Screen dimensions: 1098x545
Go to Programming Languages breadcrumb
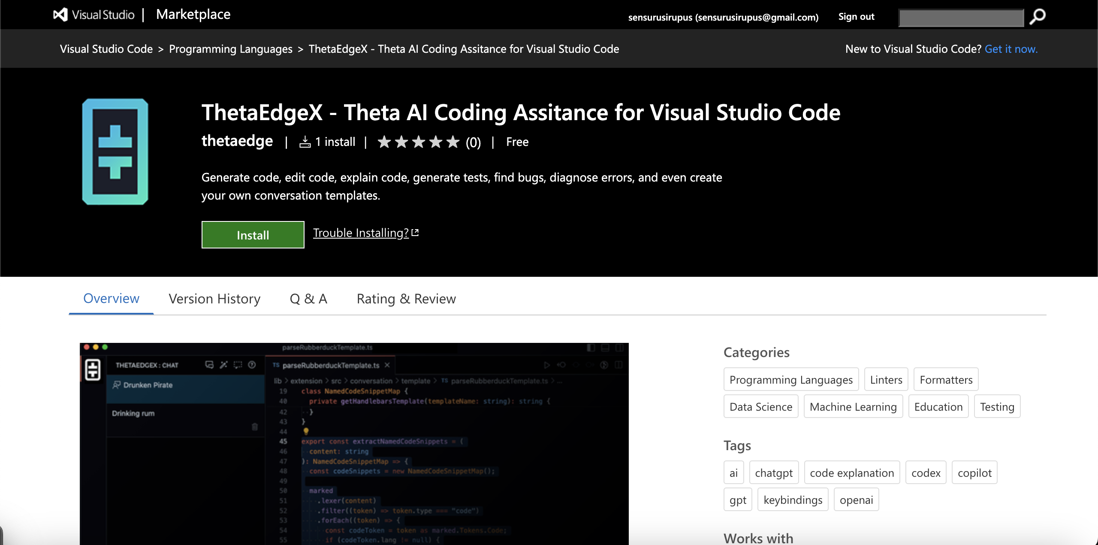point(231,49)
